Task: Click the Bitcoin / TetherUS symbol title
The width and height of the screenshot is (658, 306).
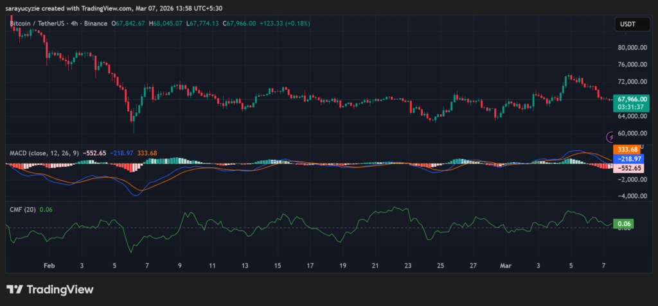Action: [37, 24]
